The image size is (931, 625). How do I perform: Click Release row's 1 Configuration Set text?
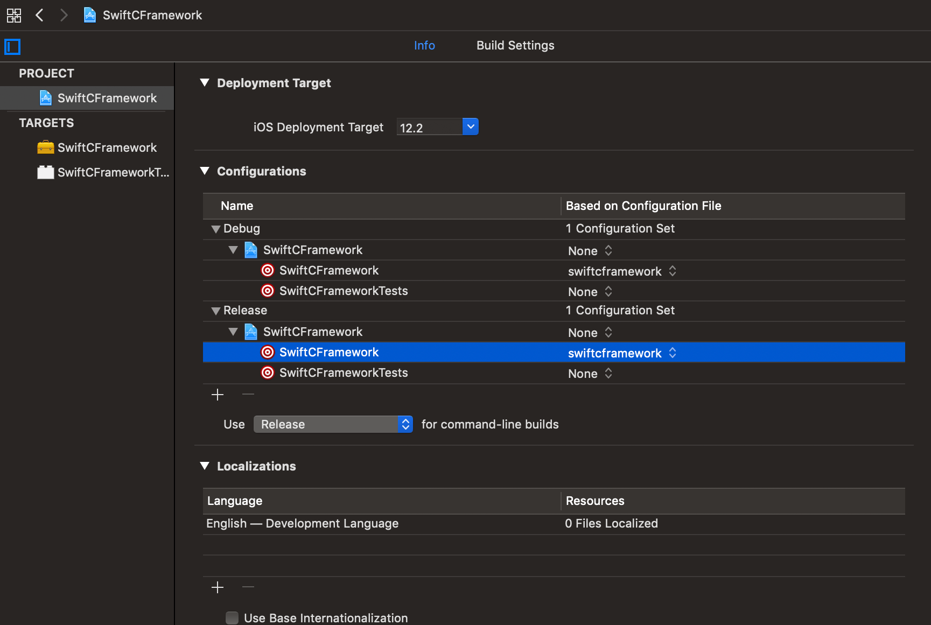point(620,310)
